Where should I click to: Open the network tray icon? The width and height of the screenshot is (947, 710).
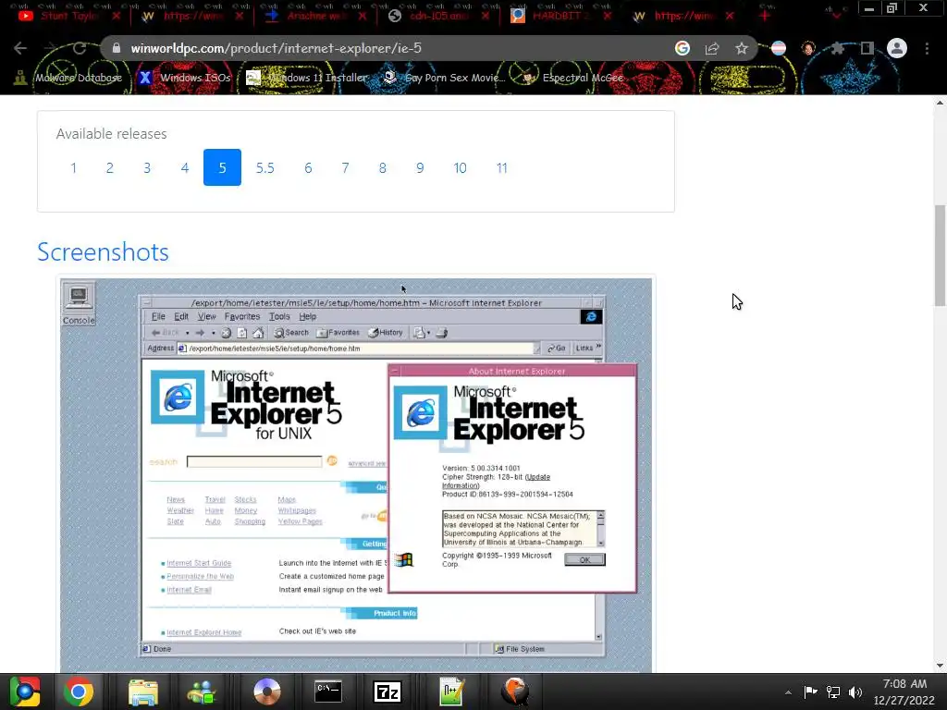coord(833,692)
